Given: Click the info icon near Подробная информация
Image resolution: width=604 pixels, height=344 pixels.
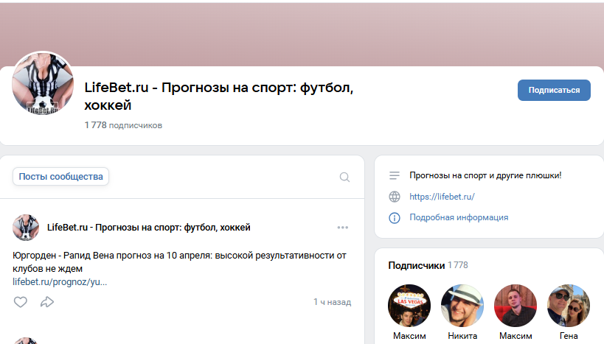Looking at the screenshot, I should coord(395,217).
